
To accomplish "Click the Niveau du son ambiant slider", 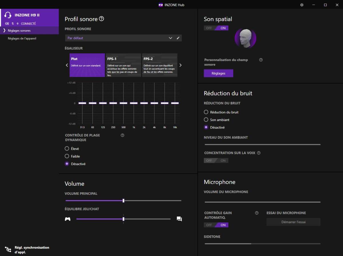I will pyautogui.click(x=263, y=145).
